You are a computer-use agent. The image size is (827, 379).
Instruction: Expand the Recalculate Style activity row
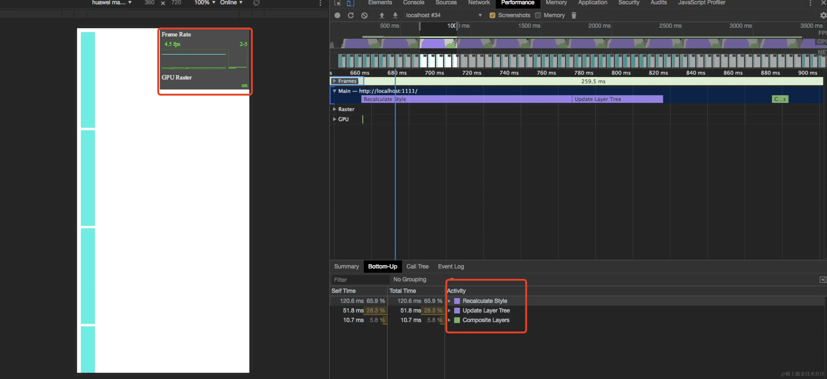tap(449, 301)
